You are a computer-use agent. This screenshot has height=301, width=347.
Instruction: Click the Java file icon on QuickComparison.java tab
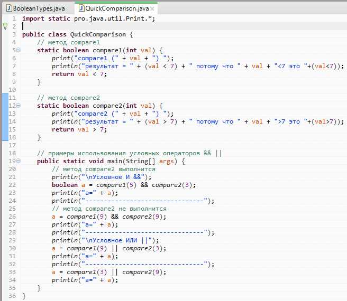(81, 8)
